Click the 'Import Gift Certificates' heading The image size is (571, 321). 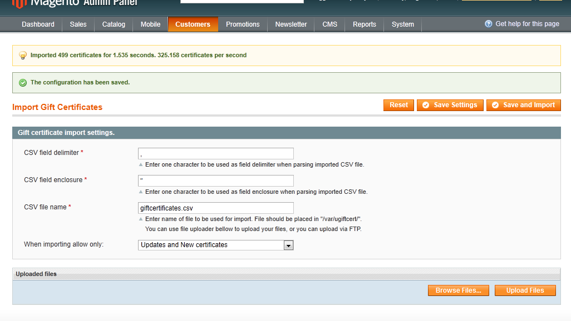click(x=57, y=107)
